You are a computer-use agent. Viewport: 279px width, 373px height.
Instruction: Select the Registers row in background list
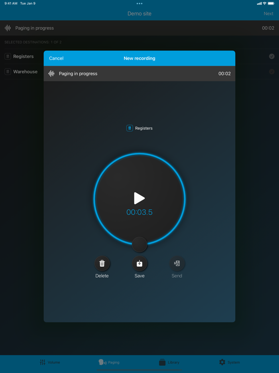(139, 56)
